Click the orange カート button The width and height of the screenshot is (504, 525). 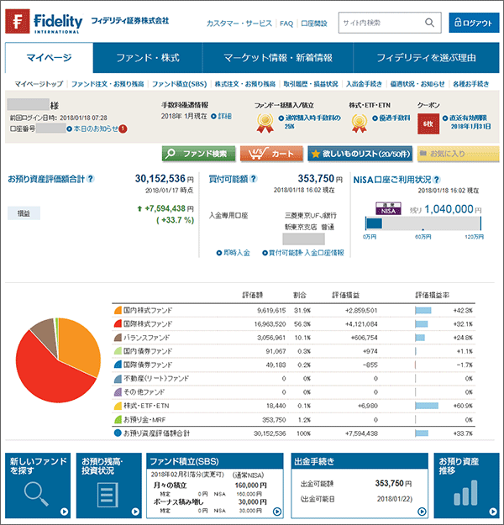[x=271, y=154]
